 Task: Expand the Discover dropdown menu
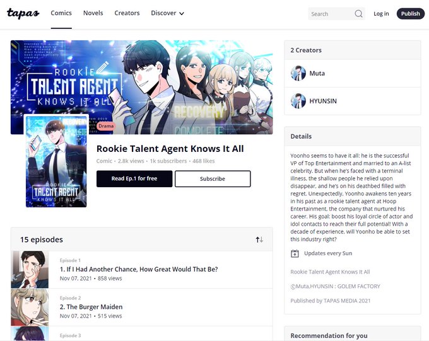167,13
